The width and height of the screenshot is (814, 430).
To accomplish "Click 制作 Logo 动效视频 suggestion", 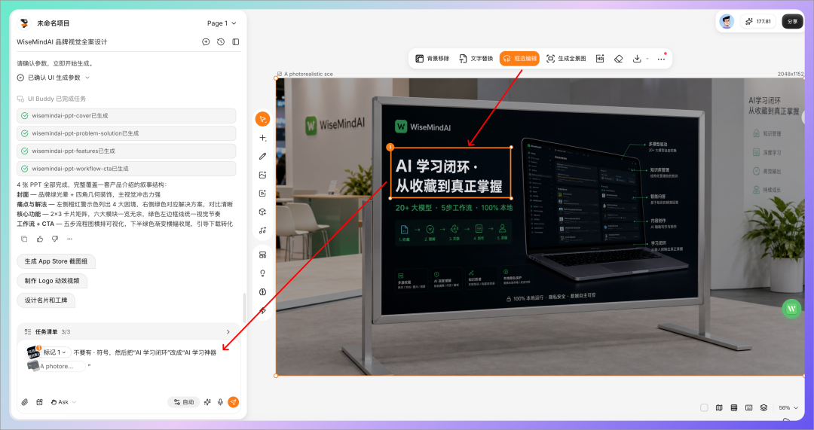I will tap(52, 281).
